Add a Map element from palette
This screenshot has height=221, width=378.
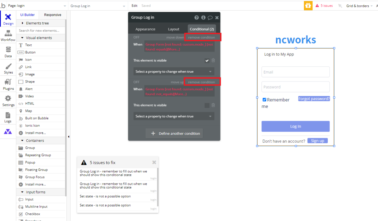pos(41,111)
